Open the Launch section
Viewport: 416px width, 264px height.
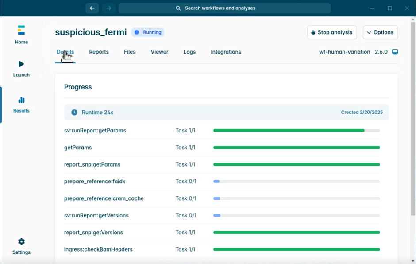pos(21,69)
